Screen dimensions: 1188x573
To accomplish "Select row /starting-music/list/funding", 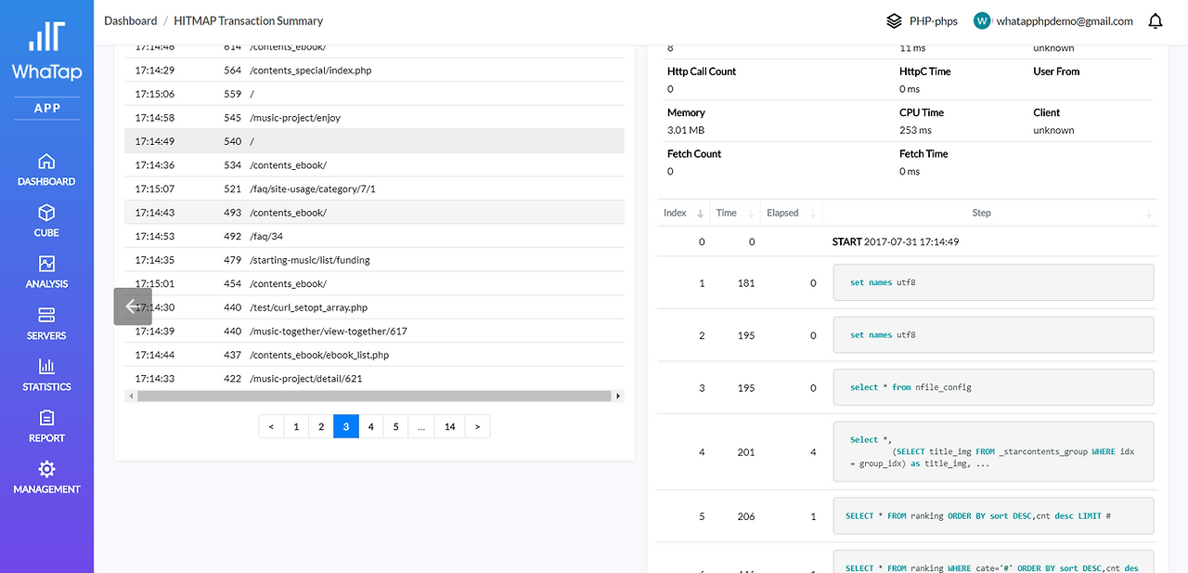I will tap(374, 260).
